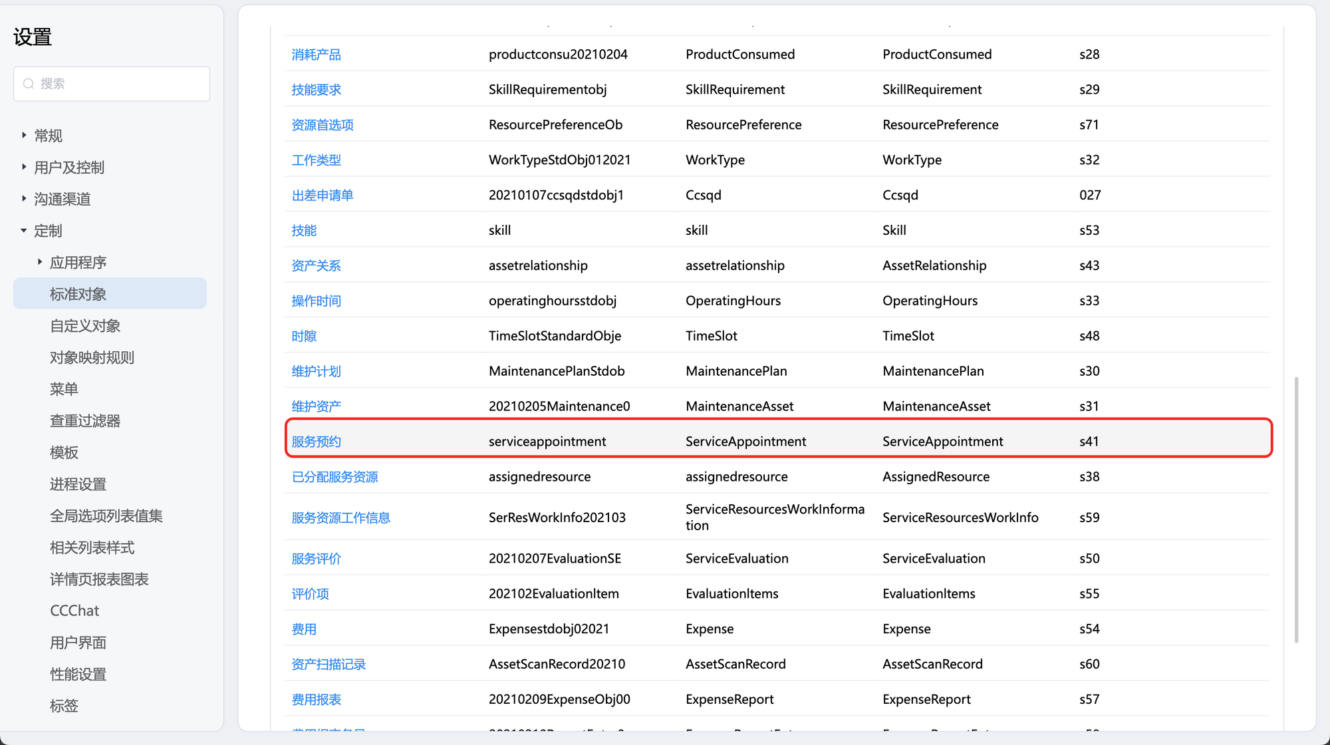This screenshot has height=745, width=1330.
Task: Go to 全局选项列表值集 settings
Action: click(x=106, y=516)
